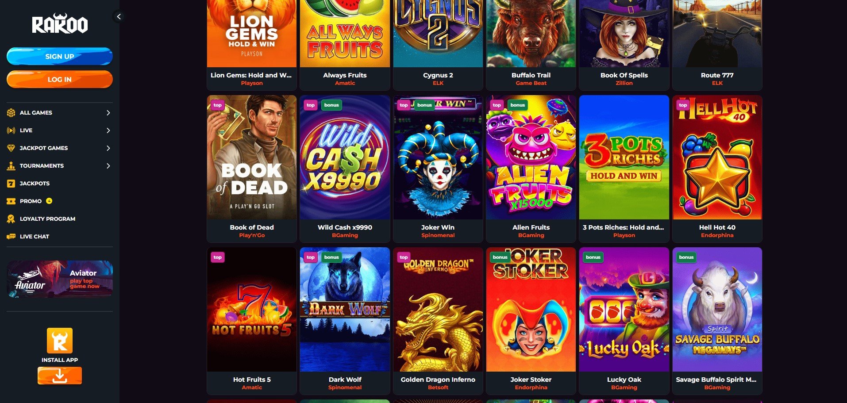This screenshot has width=847, height=403.
Task: Click the Spinomenal provider link under Joker Win
Action: 438,235
